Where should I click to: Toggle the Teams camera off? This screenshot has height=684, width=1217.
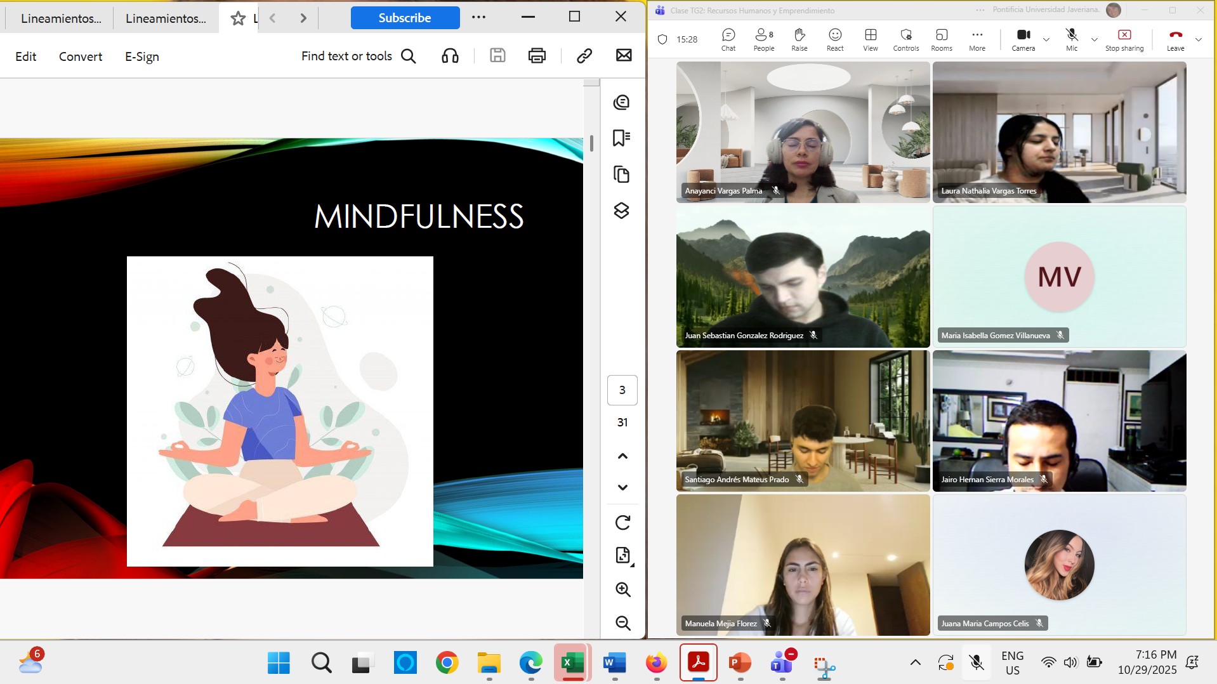pos(1023,39)
